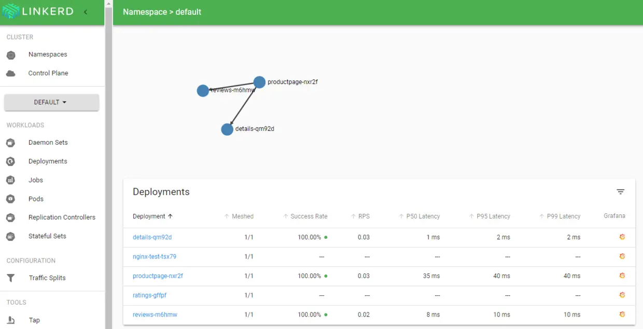Sort by Success Rate column
This screenshot has height=329, width=643.
[305, 216]
